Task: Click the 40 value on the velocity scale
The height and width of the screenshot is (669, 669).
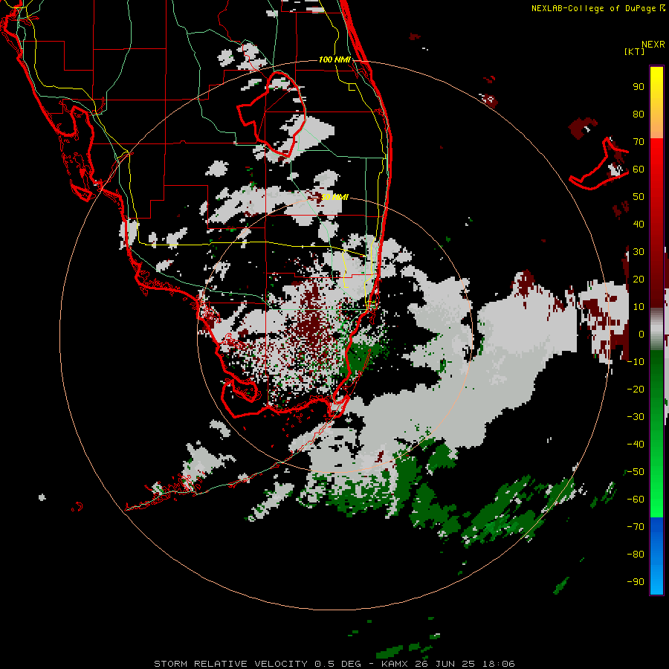Action: pos(639,224)
